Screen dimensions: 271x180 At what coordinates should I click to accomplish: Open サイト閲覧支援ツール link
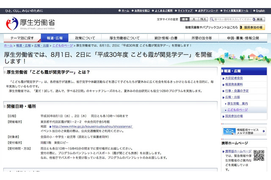pyautogui.click(x=236, y=11)
